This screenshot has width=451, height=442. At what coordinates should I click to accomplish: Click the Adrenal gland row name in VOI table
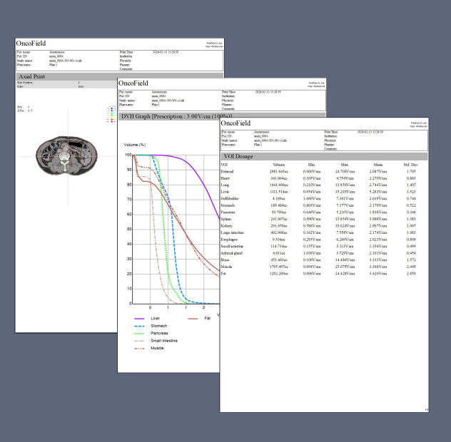(231, 253)
